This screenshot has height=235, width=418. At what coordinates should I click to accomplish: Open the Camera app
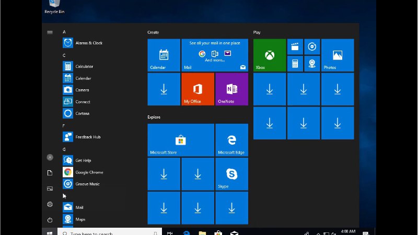point(76,90)
